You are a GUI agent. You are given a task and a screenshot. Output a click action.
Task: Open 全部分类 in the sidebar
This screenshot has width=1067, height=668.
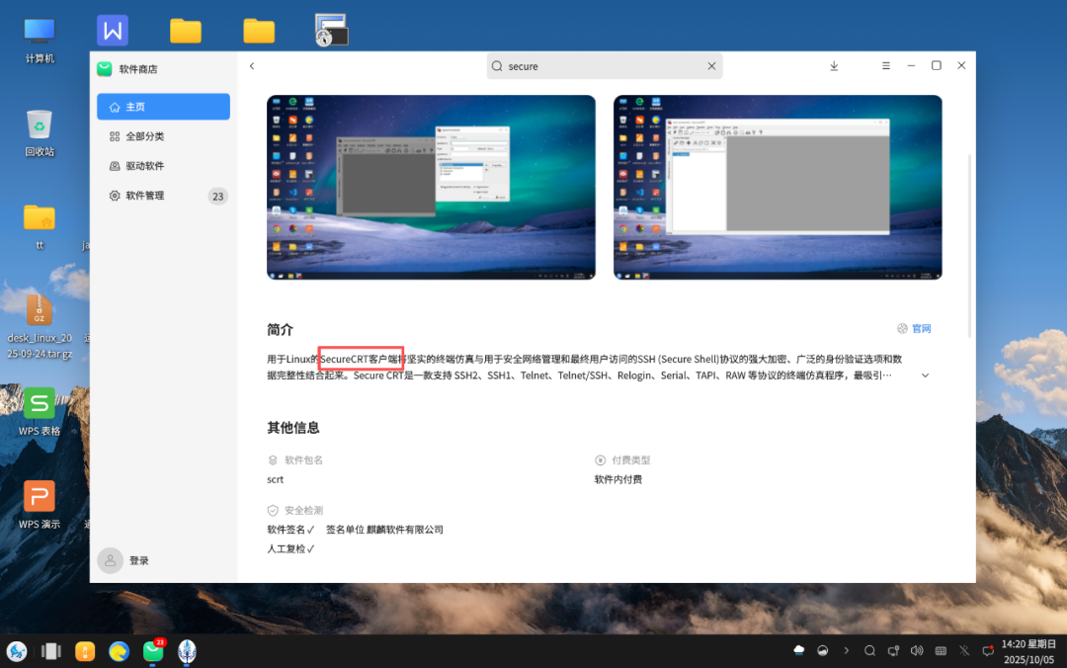[163, 136]
